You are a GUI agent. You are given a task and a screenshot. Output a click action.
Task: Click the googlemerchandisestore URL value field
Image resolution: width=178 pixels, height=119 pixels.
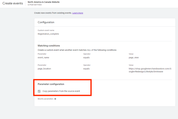click(x=150, y=70)
